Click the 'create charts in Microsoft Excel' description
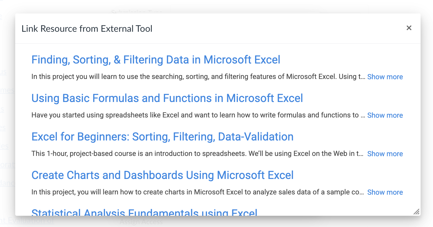433x227 pixels. pyautogui.click(x=197, y=192)
